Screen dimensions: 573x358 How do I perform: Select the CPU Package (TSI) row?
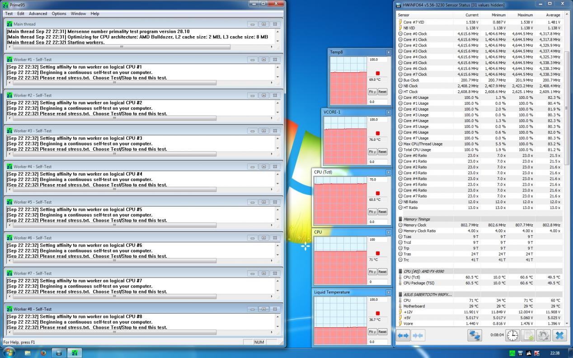(479, 283)
